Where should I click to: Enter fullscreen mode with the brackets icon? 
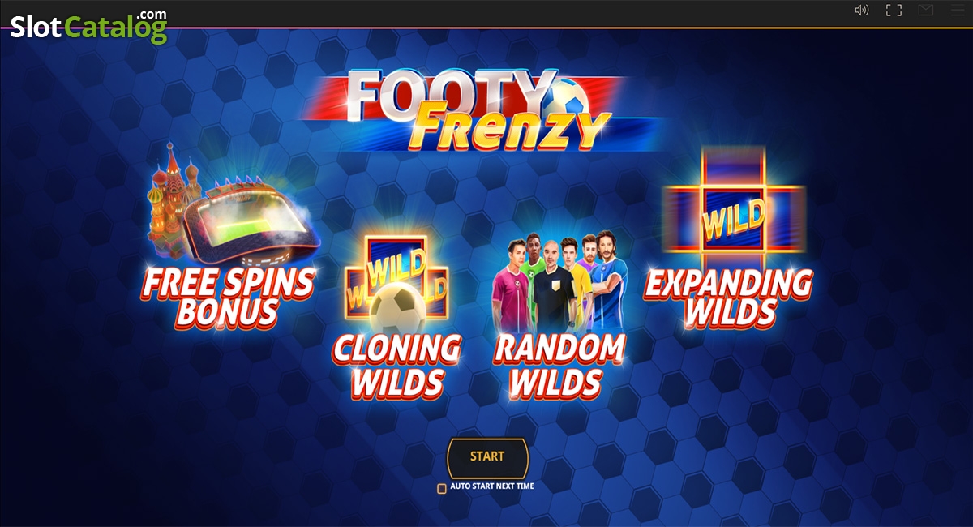tap(894, 11)
